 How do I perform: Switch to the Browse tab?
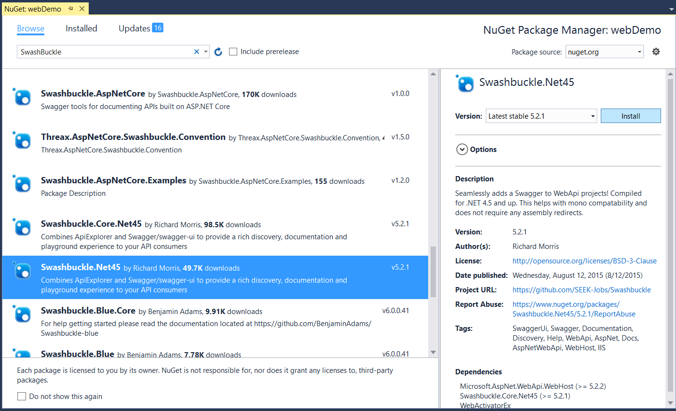31,28
